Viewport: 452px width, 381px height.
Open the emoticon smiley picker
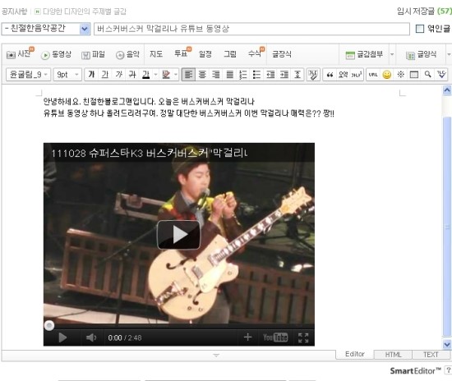coord(387,75)
